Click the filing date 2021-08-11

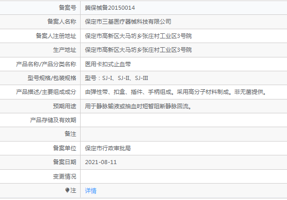(101, 162)
